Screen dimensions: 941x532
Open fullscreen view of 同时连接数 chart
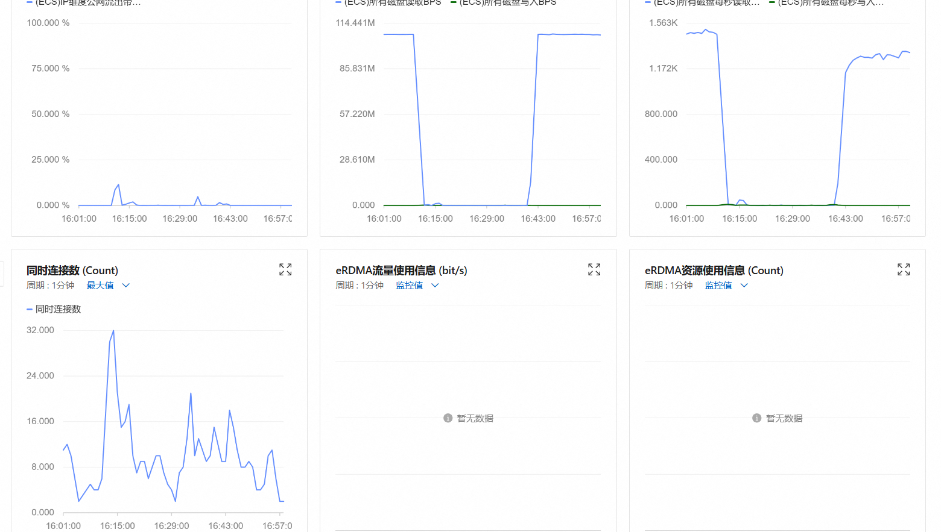point(285,269)
